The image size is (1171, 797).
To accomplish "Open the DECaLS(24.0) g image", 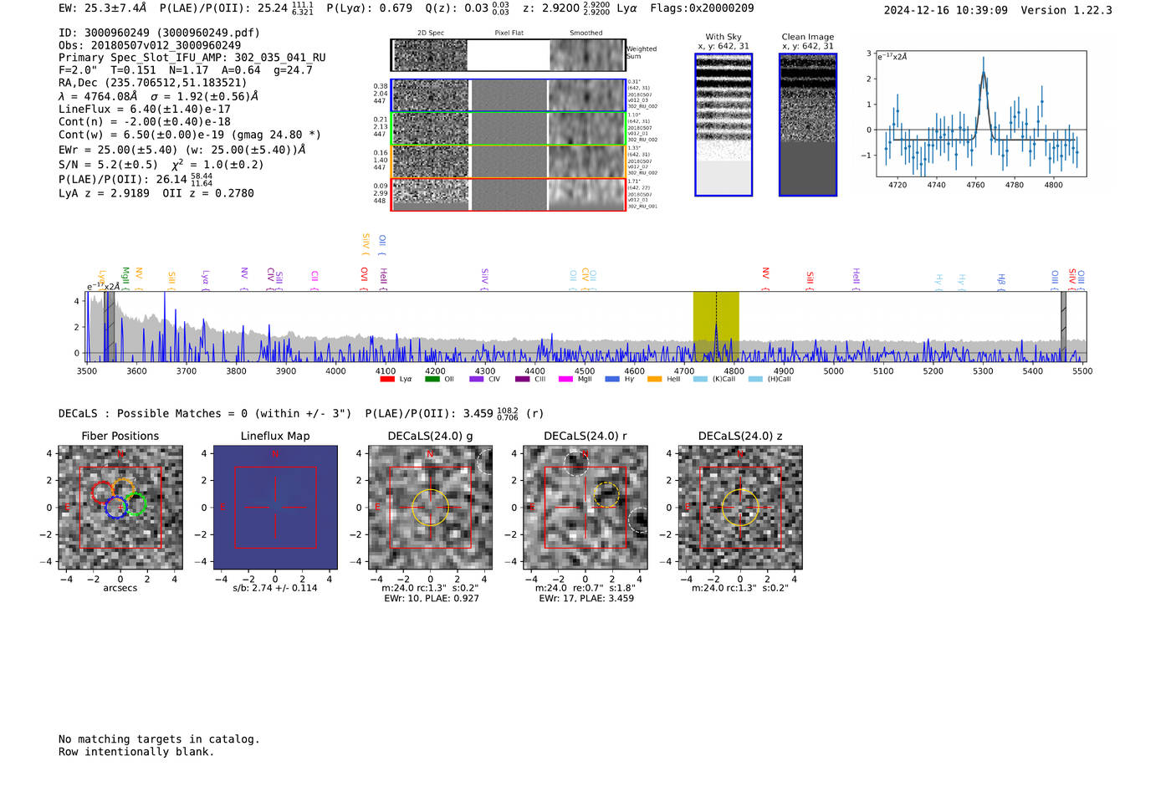I will [431, 508].
